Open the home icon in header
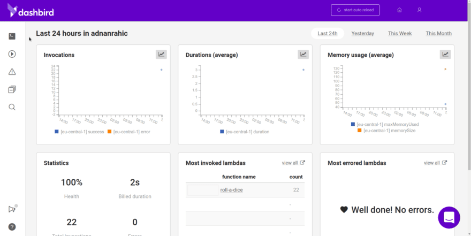The image size is (471, 236). point(399,10)
